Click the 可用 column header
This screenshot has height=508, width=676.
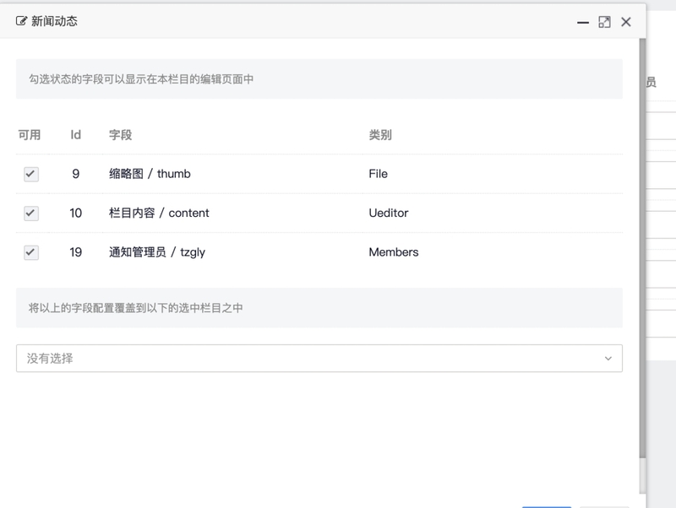click(30, 135)
